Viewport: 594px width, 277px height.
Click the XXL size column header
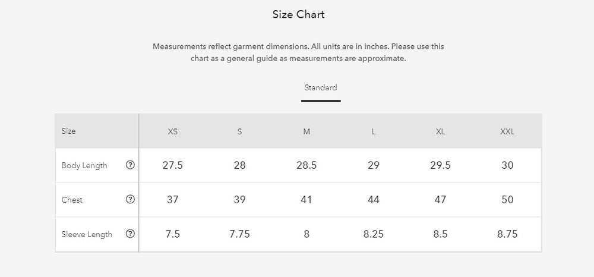pos(507,131)
